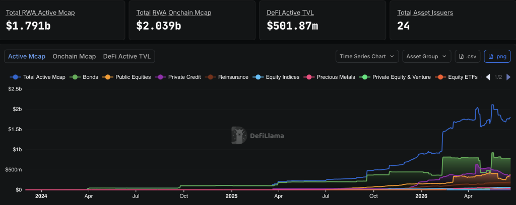
Task: Download chart data as .csv
Action: point(468,56)
